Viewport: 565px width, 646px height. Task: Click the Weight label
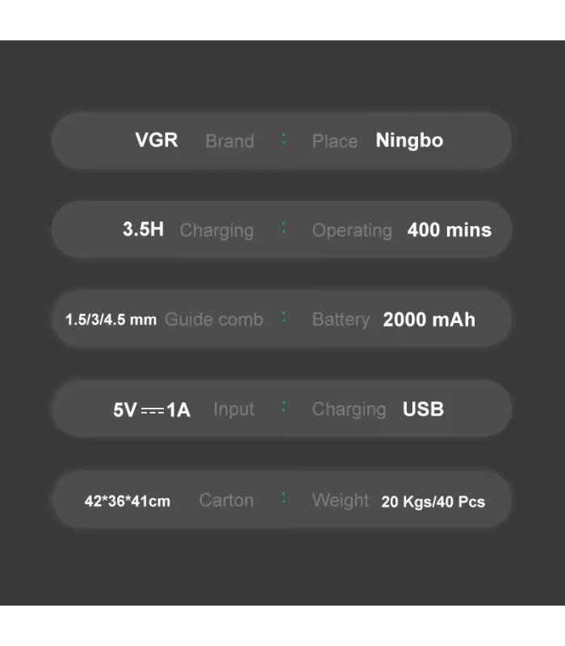pos(340,501)
